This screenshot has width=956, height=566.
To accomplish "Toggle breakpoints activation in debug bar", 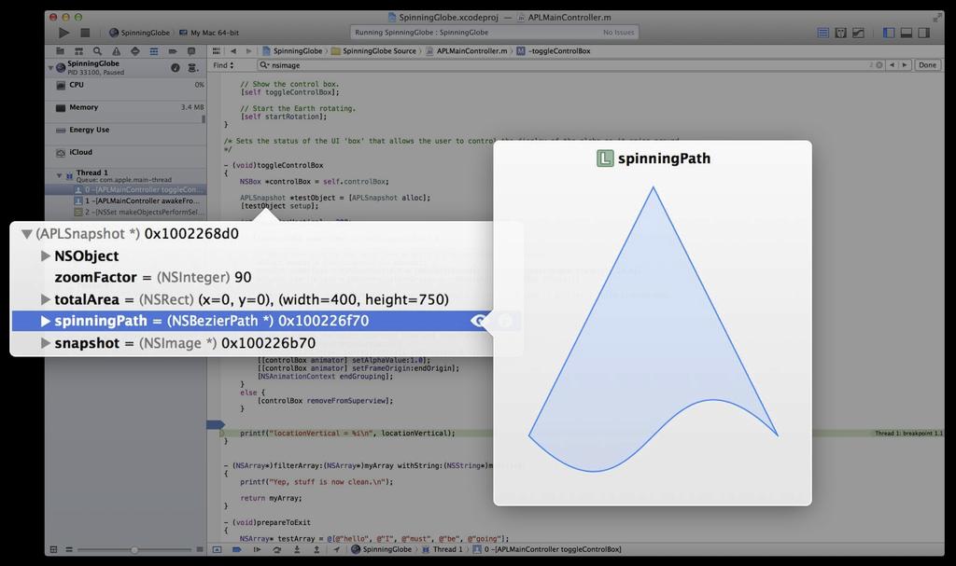I will pyautogui.click(x=236, y=549).
